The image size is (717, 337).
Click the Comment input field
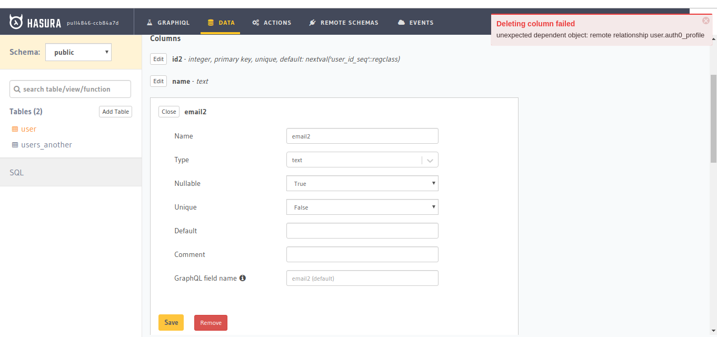pyautogui.click(x=362, y=254)
